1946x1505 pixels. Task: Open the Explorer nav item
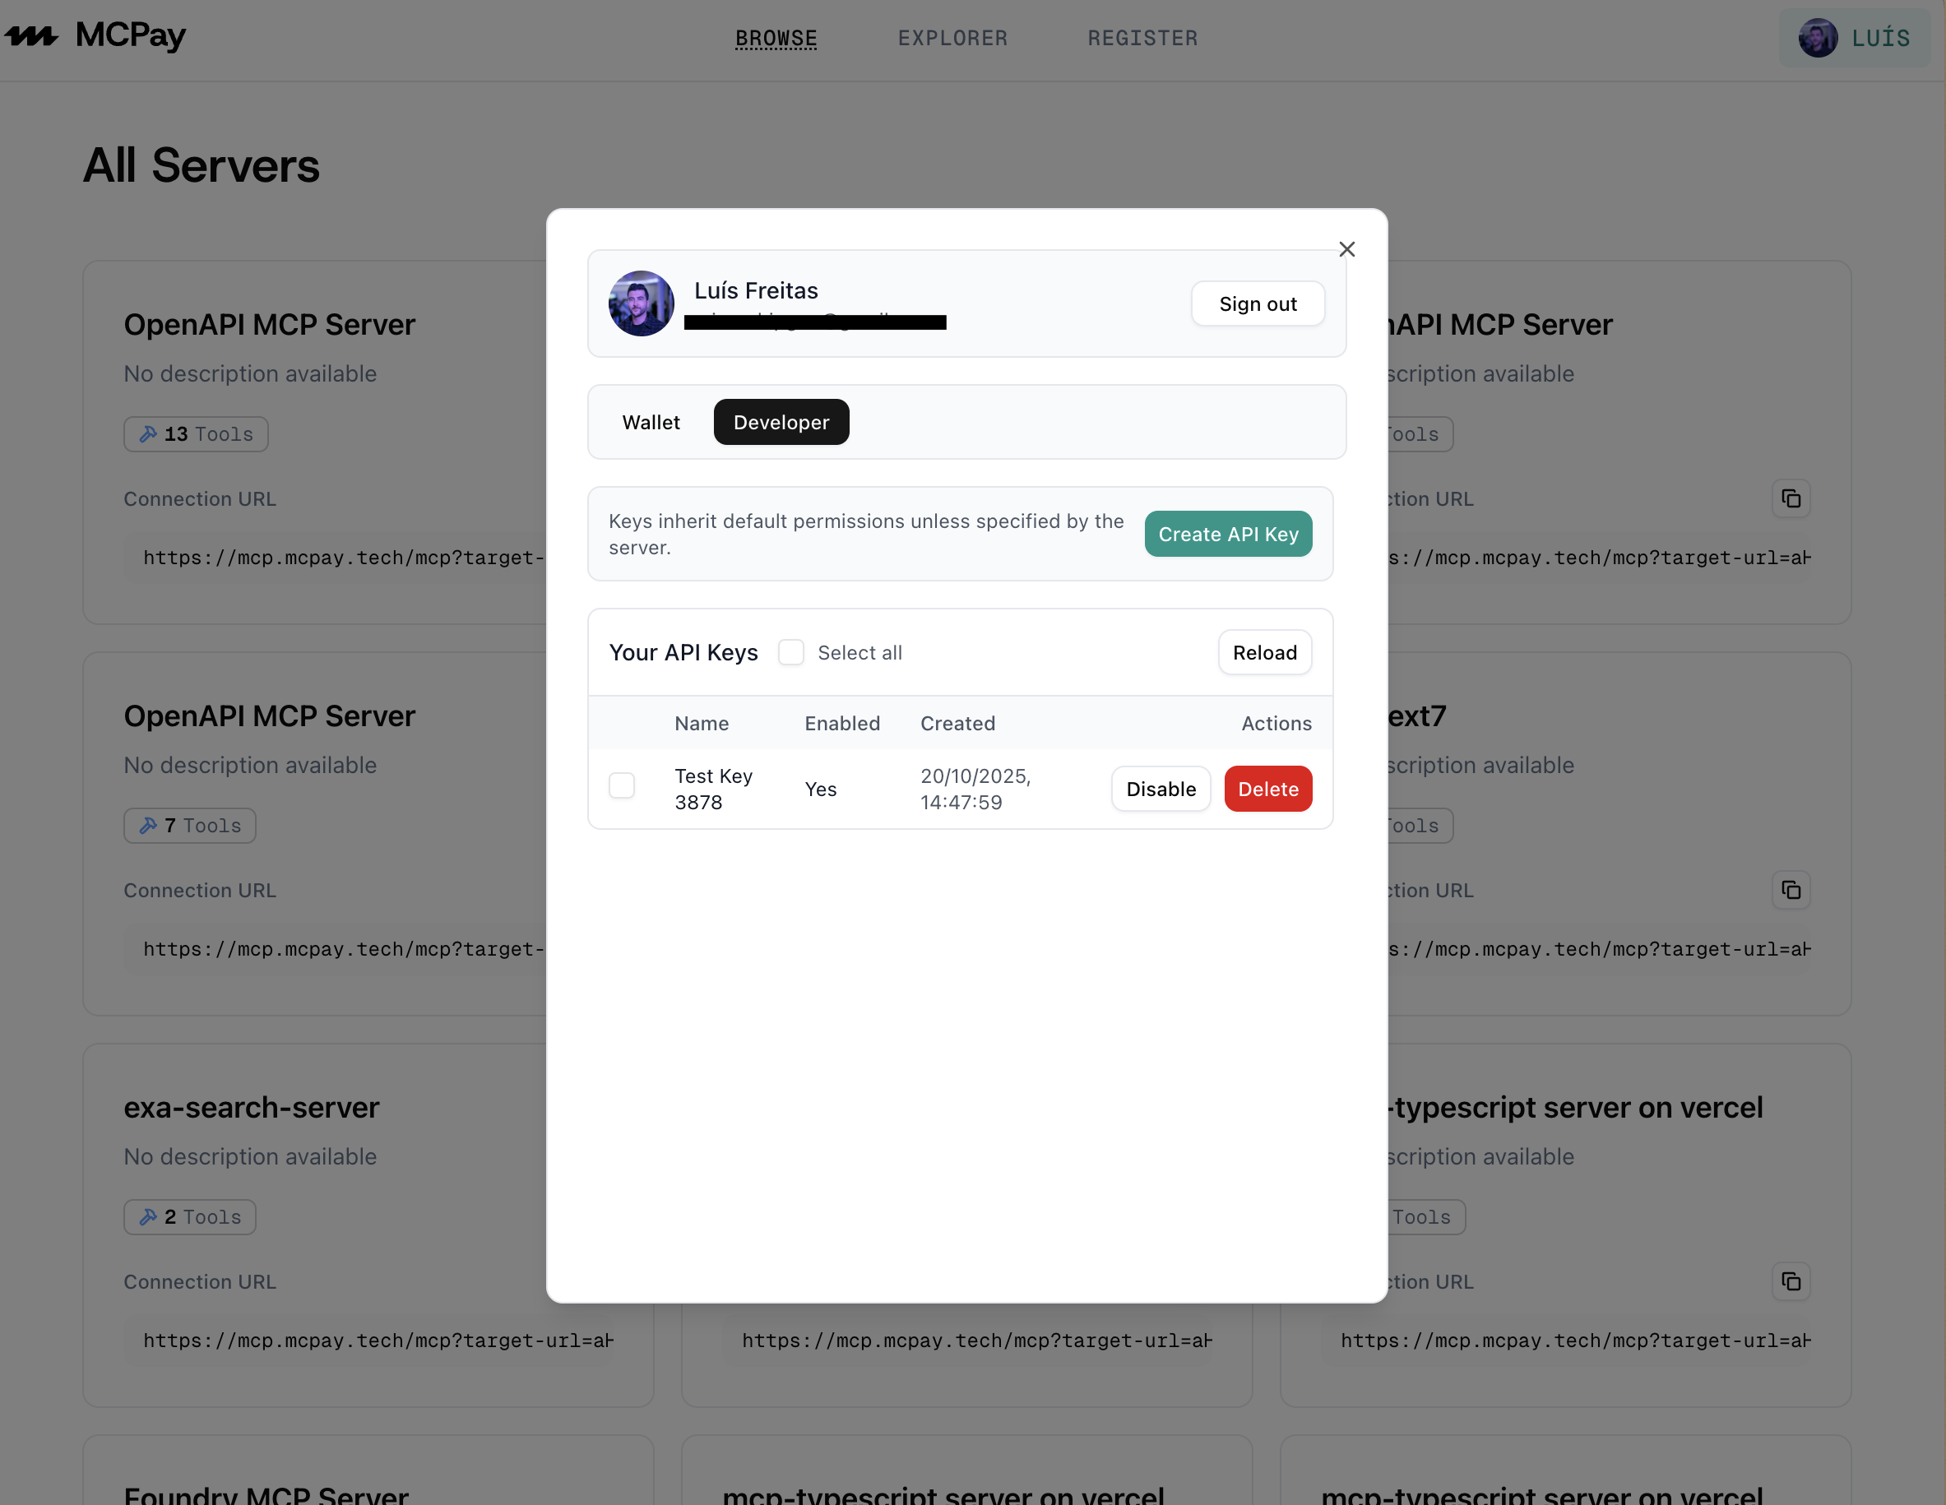click(x=952, y=39)
